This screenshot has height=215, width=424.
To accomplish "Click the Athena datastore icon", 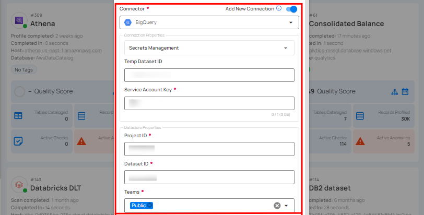I will (x=19, y=20).
